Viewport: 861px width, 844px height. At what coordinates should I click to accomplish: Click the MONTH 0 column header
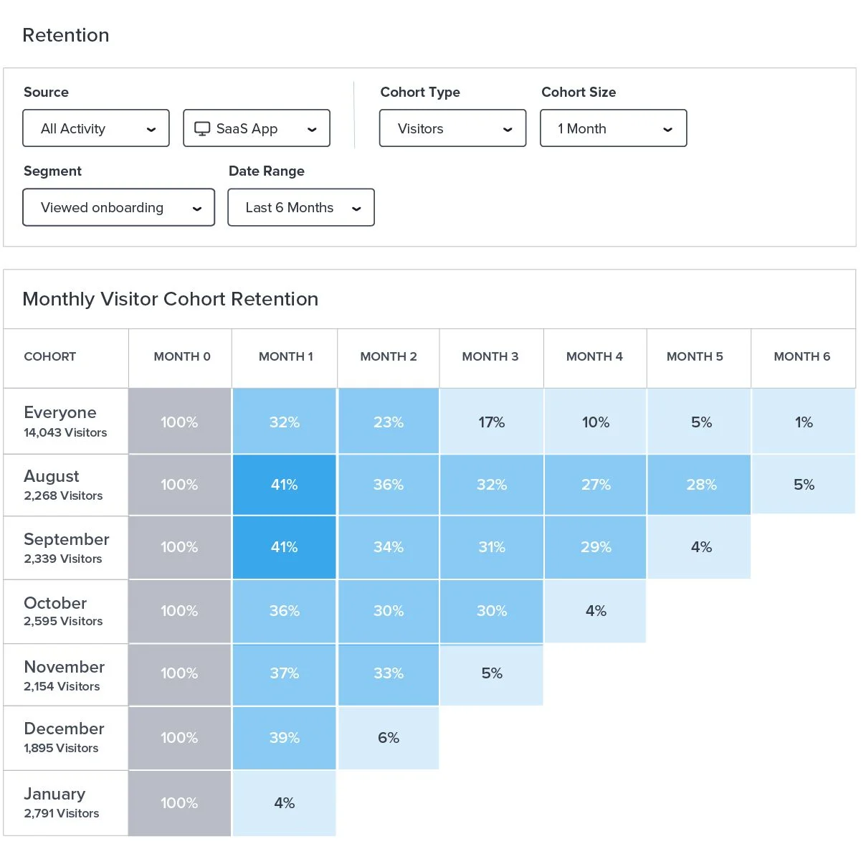(182, 356)
